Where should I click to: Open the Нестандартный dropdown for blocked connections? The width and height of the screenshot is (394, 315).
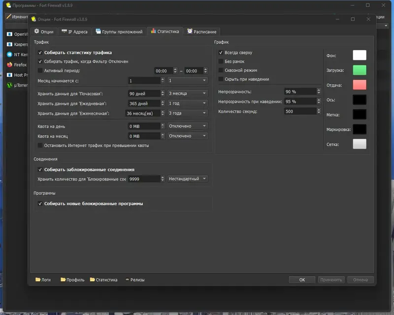point(187,179)
